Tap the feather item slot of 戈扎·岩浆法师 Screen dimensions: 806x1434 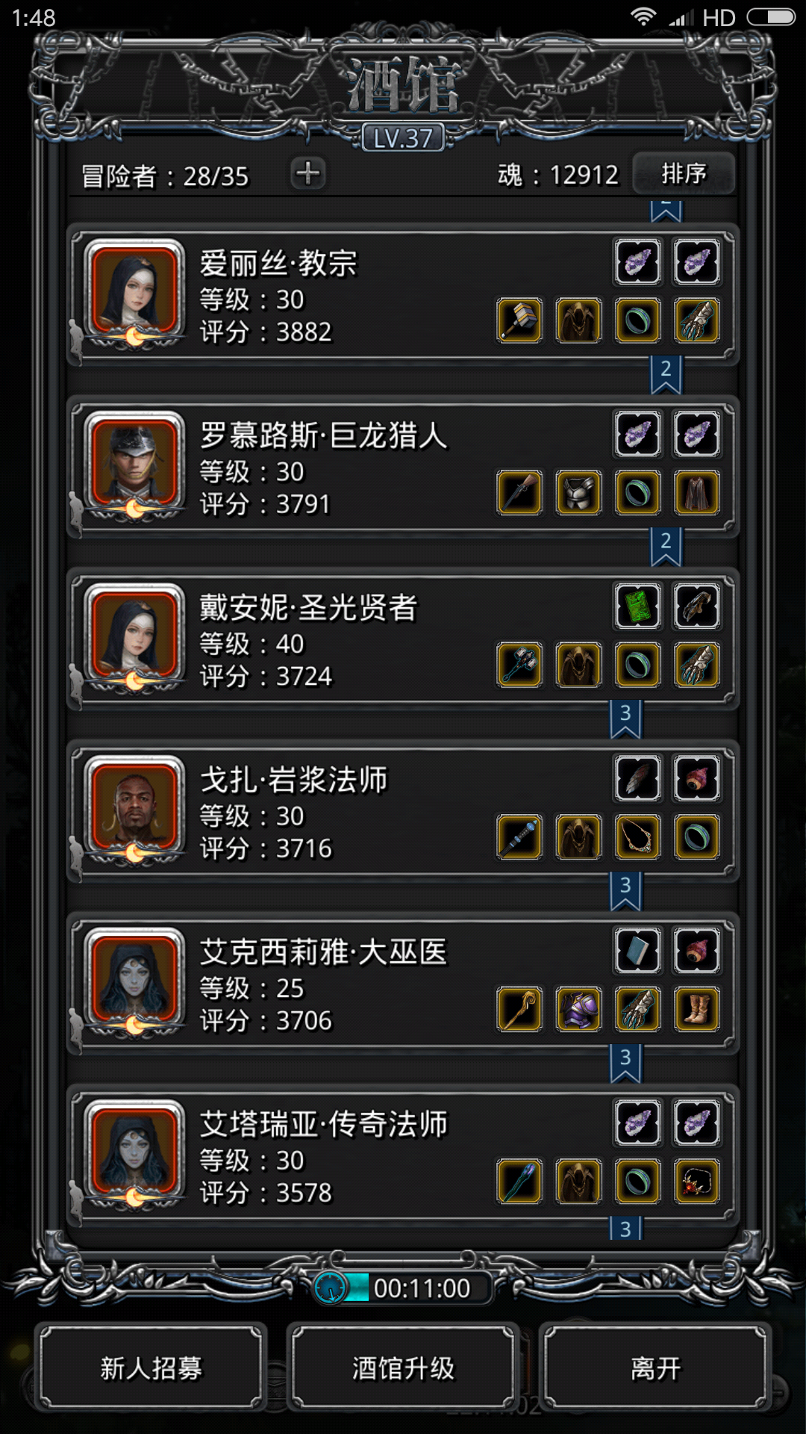pyautogui.click(x=638, y=778)
